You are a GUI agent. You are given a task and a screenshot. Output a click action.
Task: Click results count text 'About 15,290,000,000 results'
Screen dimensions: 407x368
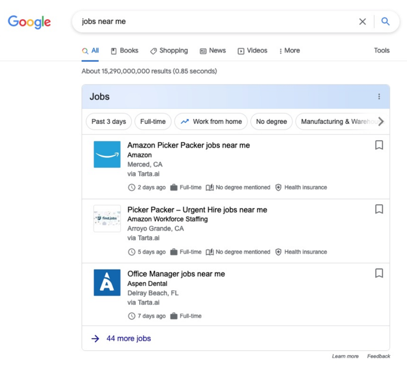[127, 71]
